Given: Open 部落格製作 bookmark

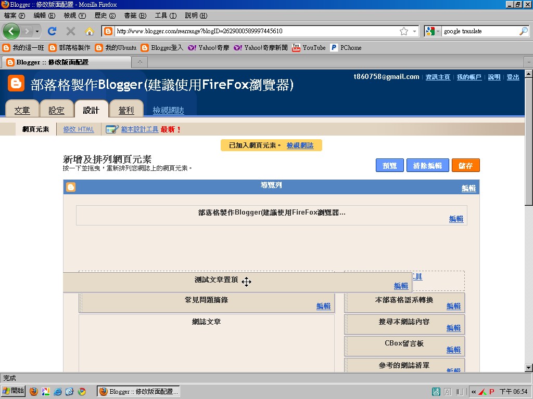Looking at the screenshot, I should tap(69, 48).
